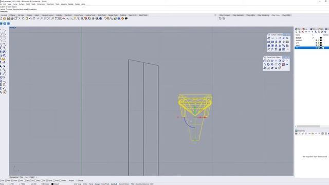Click the Default layer color swatch

coord(321,38)
